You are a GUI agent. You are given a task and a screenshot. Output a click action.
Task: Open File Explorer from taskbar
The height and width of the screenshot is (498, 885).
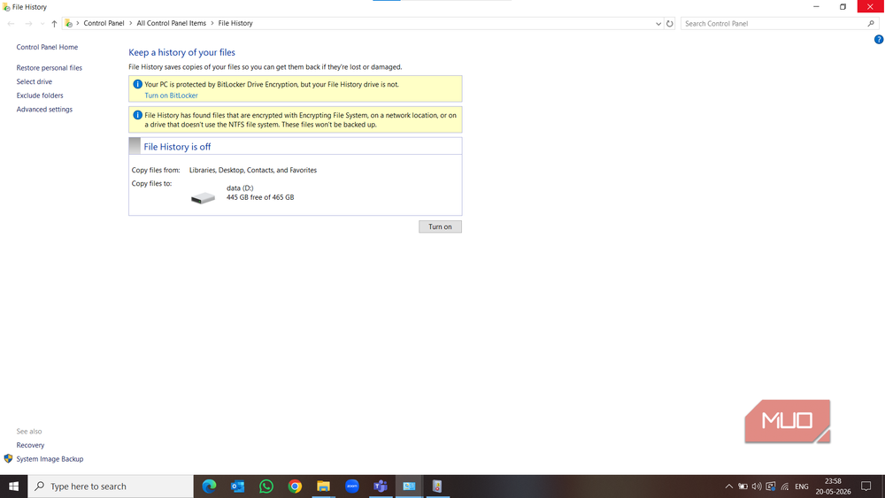pyautogui.click(x=323, y=487)
